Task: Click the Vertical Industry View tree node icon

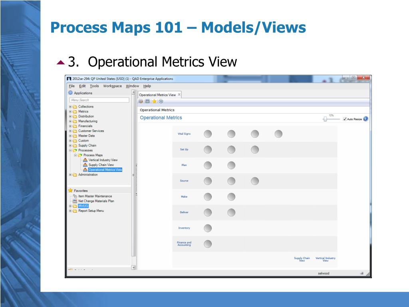Action: tap(85, 160)
